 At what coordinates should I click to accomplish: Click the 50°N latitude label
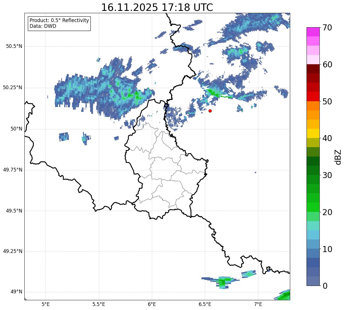16,129
